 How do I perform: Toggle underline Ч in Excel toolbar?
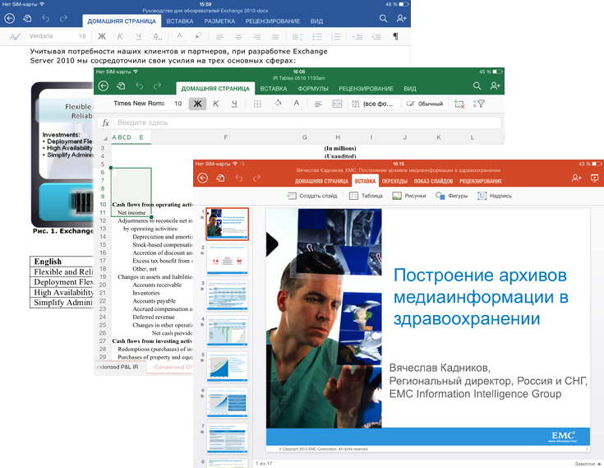click(234, 104)
